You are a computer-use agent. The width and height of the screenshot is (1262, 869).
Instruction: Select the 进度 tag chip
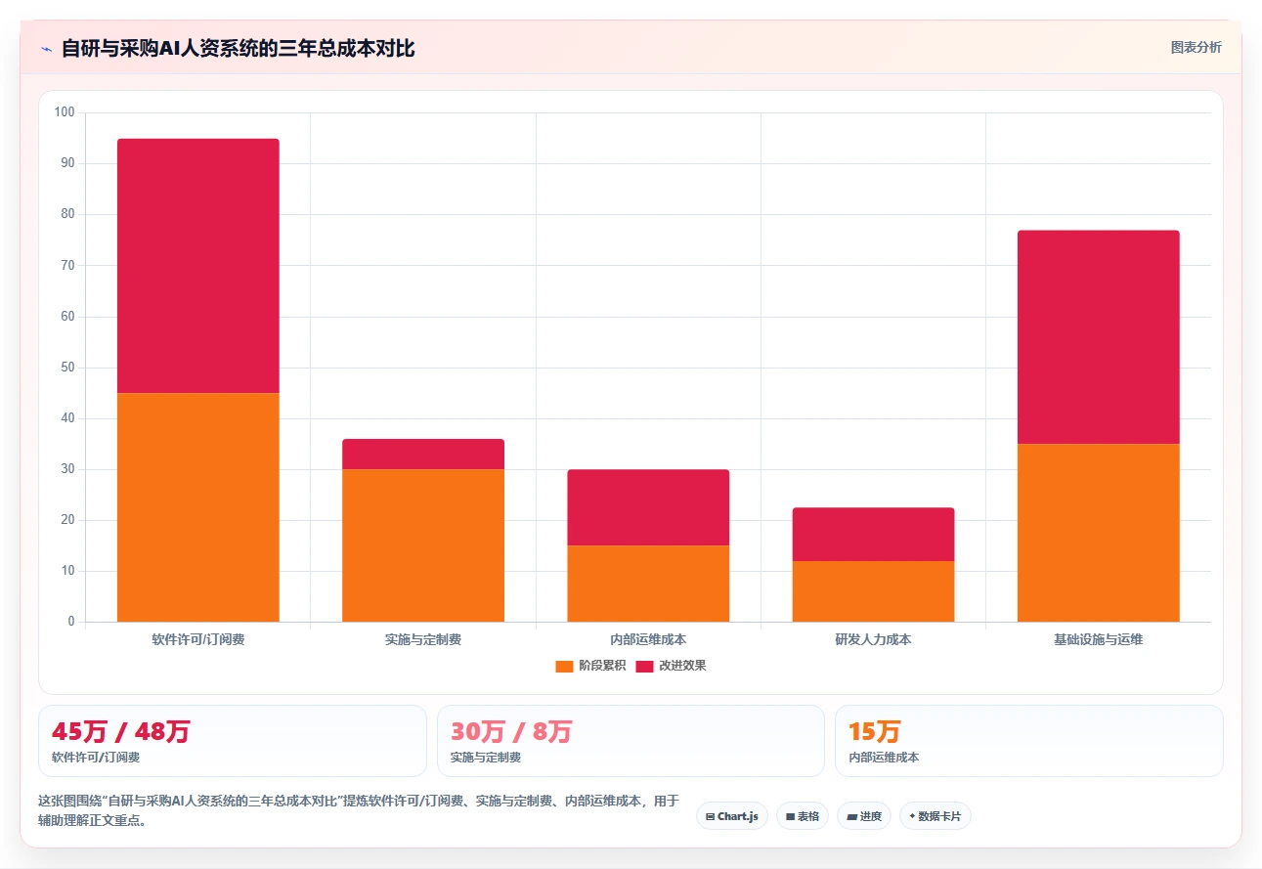click(x=864, y=816)
